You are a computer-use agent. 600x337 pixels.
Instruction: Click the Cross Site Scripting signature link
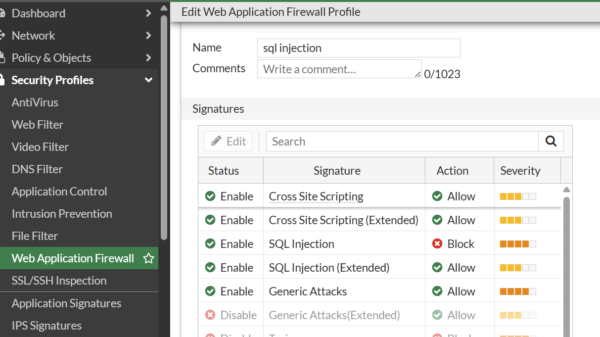click(316, 196)
